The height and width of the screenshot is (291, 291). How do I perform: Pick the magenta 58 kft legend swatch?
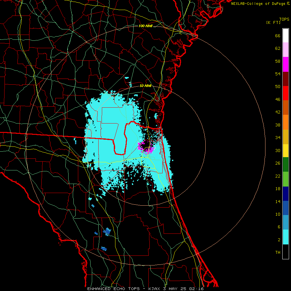286,64
